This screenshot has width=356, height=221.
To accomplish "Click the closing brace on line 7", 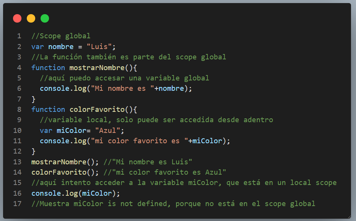I will (x=33, y=99).
